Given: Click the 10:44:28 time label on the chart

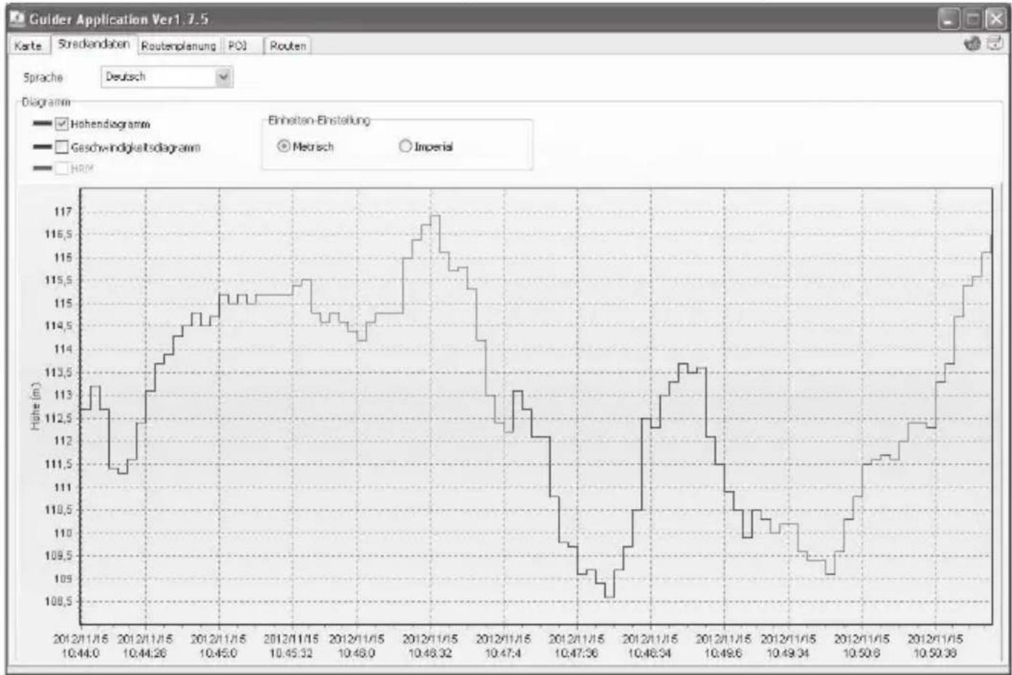Looking at the screenshot, I should pyautogui.click(x=145, y=653).
